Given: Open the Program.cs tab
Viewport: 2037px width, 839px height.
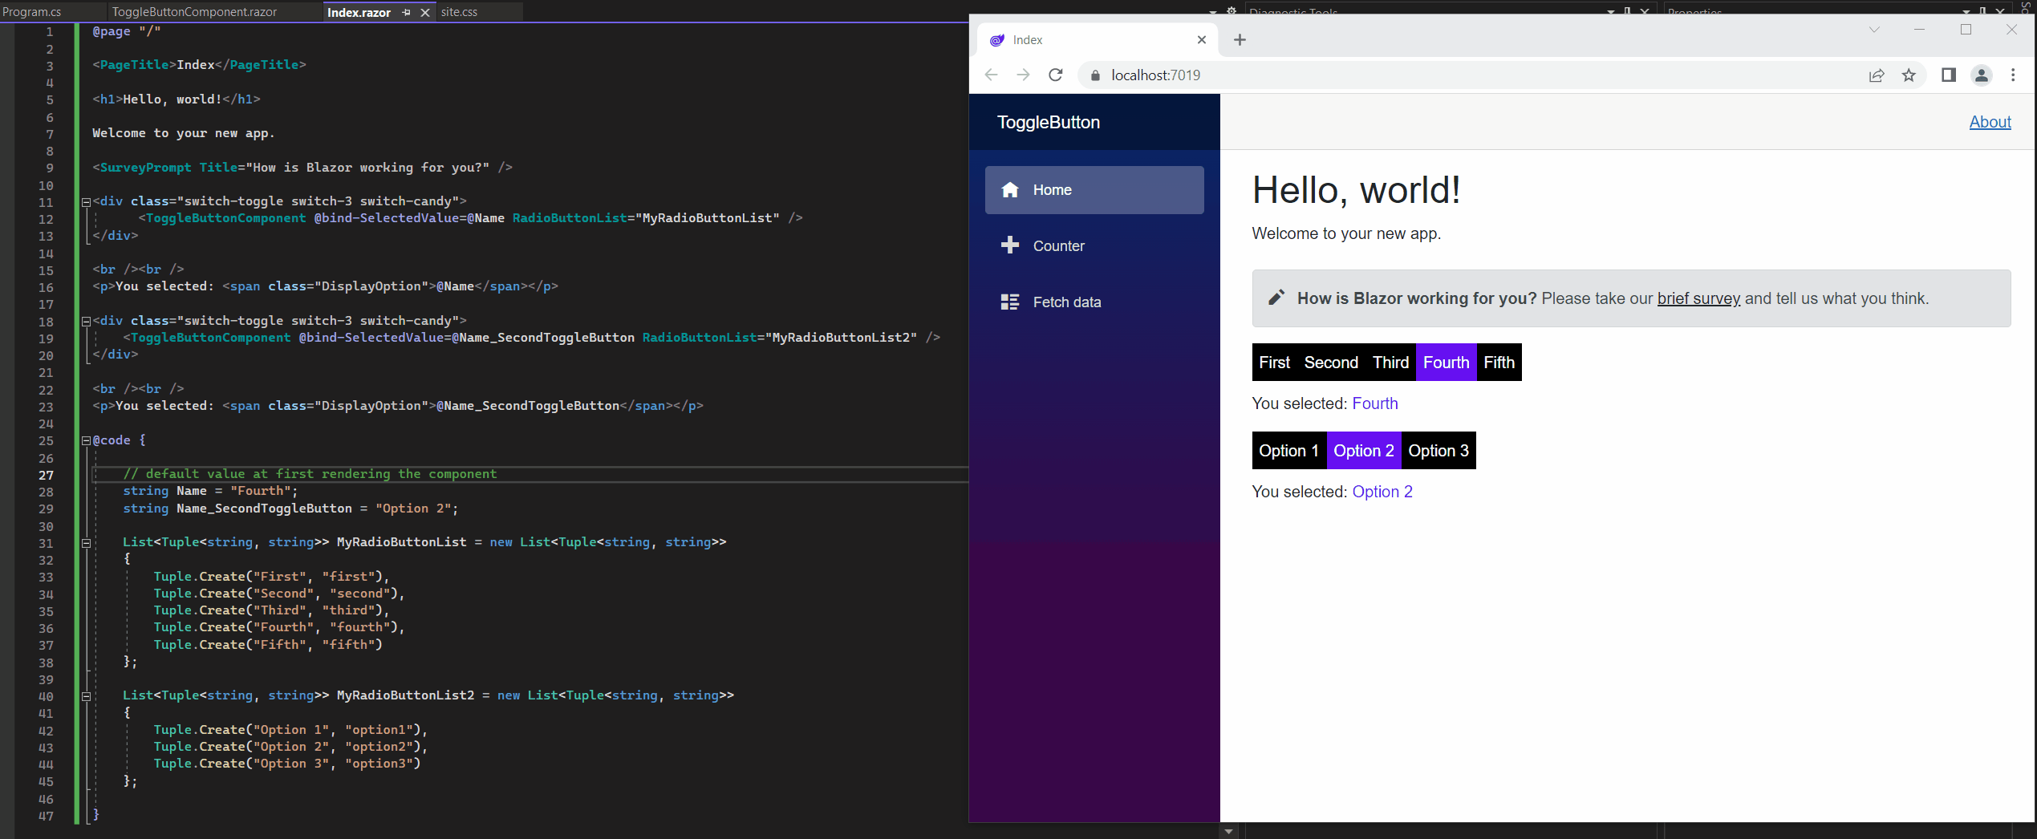Looking at the screenshot, I should [x=32, y=12].
